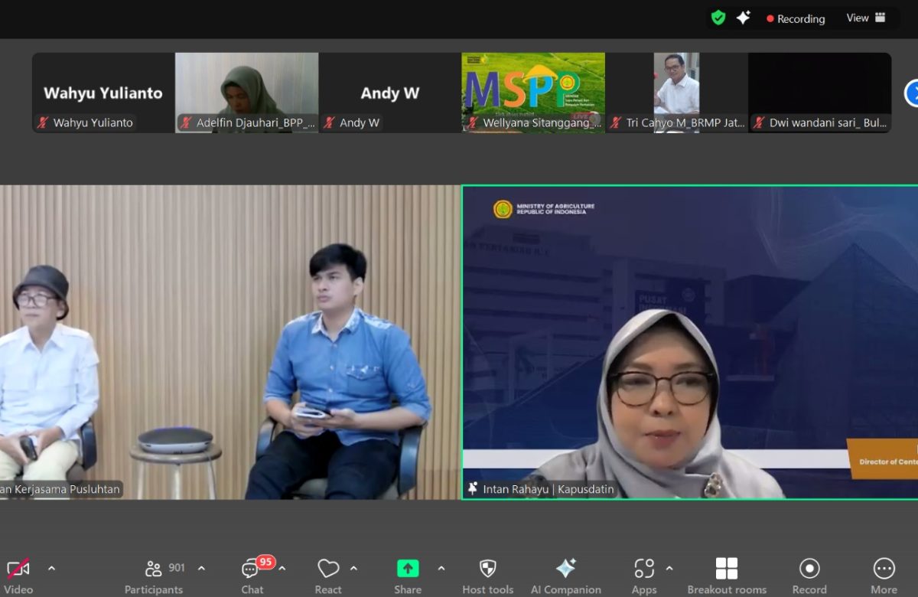The height and width of the screenshot is (597, 918).
Task: Open Breakout rooms
Action: coord(726,576)
